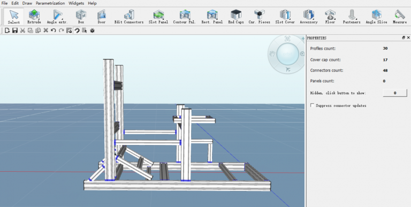
Task: Select the Extrude tool
Action: pyautogui.click(x=34, y=17)
